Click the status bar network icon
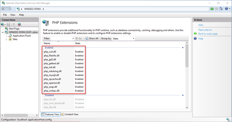The height and width of the screenshot is (122, 232). point(228,119)
